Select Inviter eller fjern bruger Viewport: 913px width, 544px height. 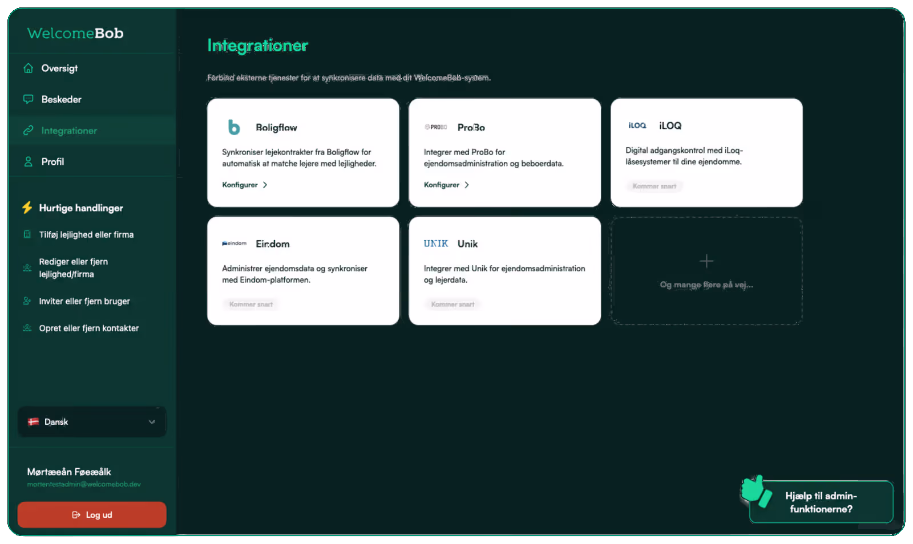coord(84,301)
